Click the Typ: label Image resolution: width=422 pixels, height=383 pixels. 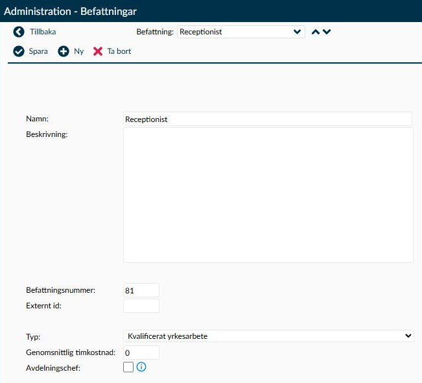tap(33, 337)
